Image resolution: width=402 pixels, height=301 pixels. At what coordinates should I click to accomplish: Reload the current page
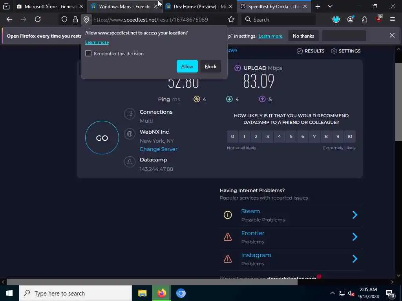pyautogui.click(x=38, y=20)
